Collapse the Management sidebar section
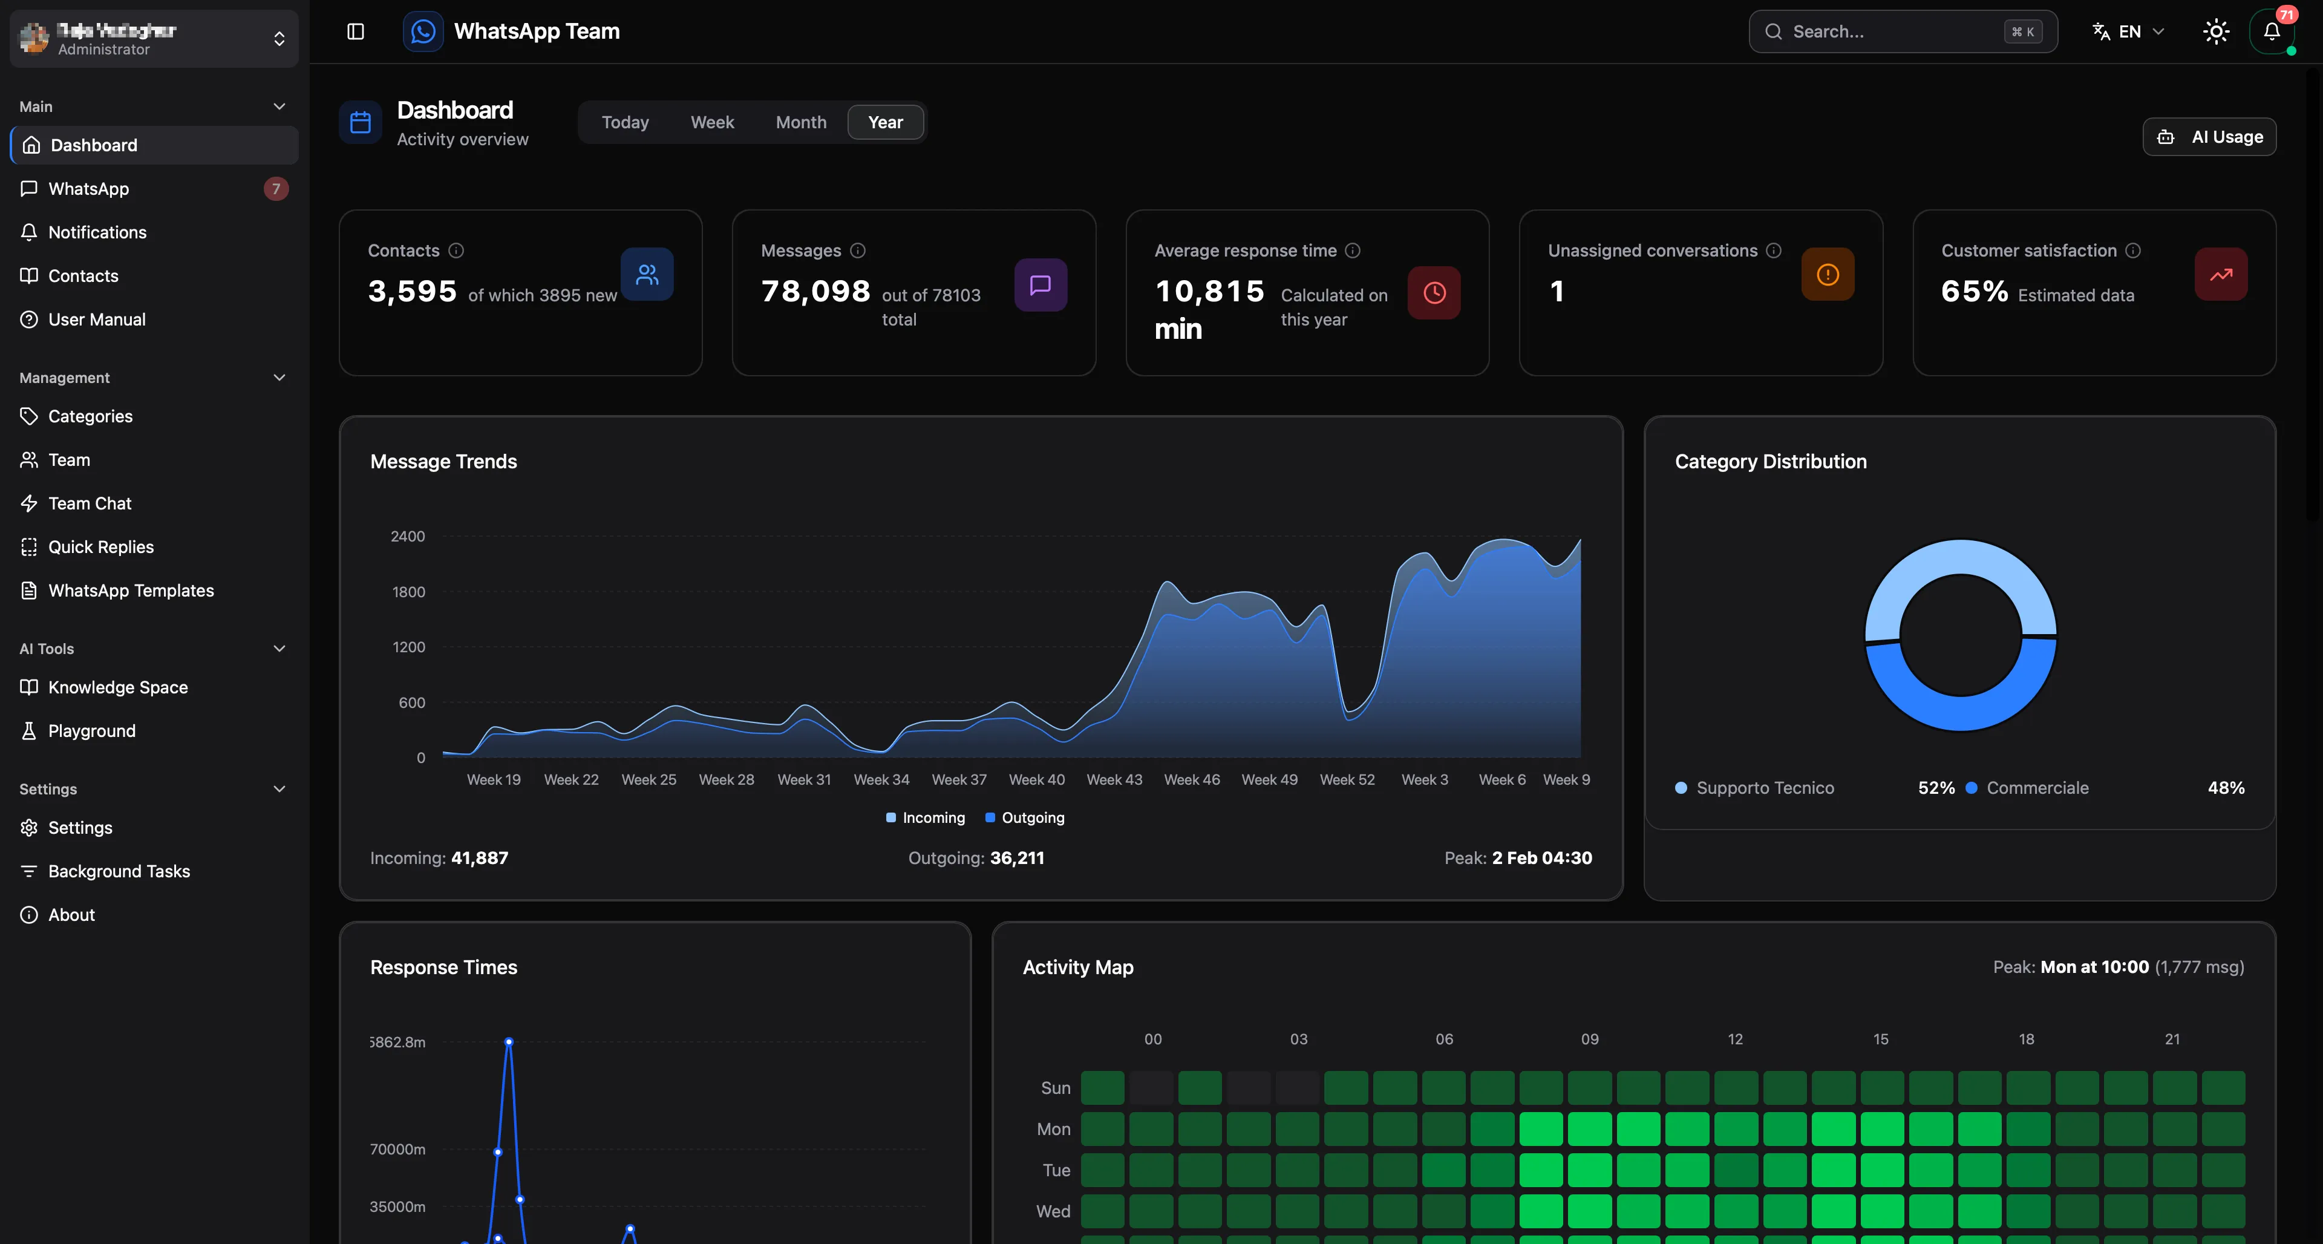The image size is (2323, 1244). (279, 378)
